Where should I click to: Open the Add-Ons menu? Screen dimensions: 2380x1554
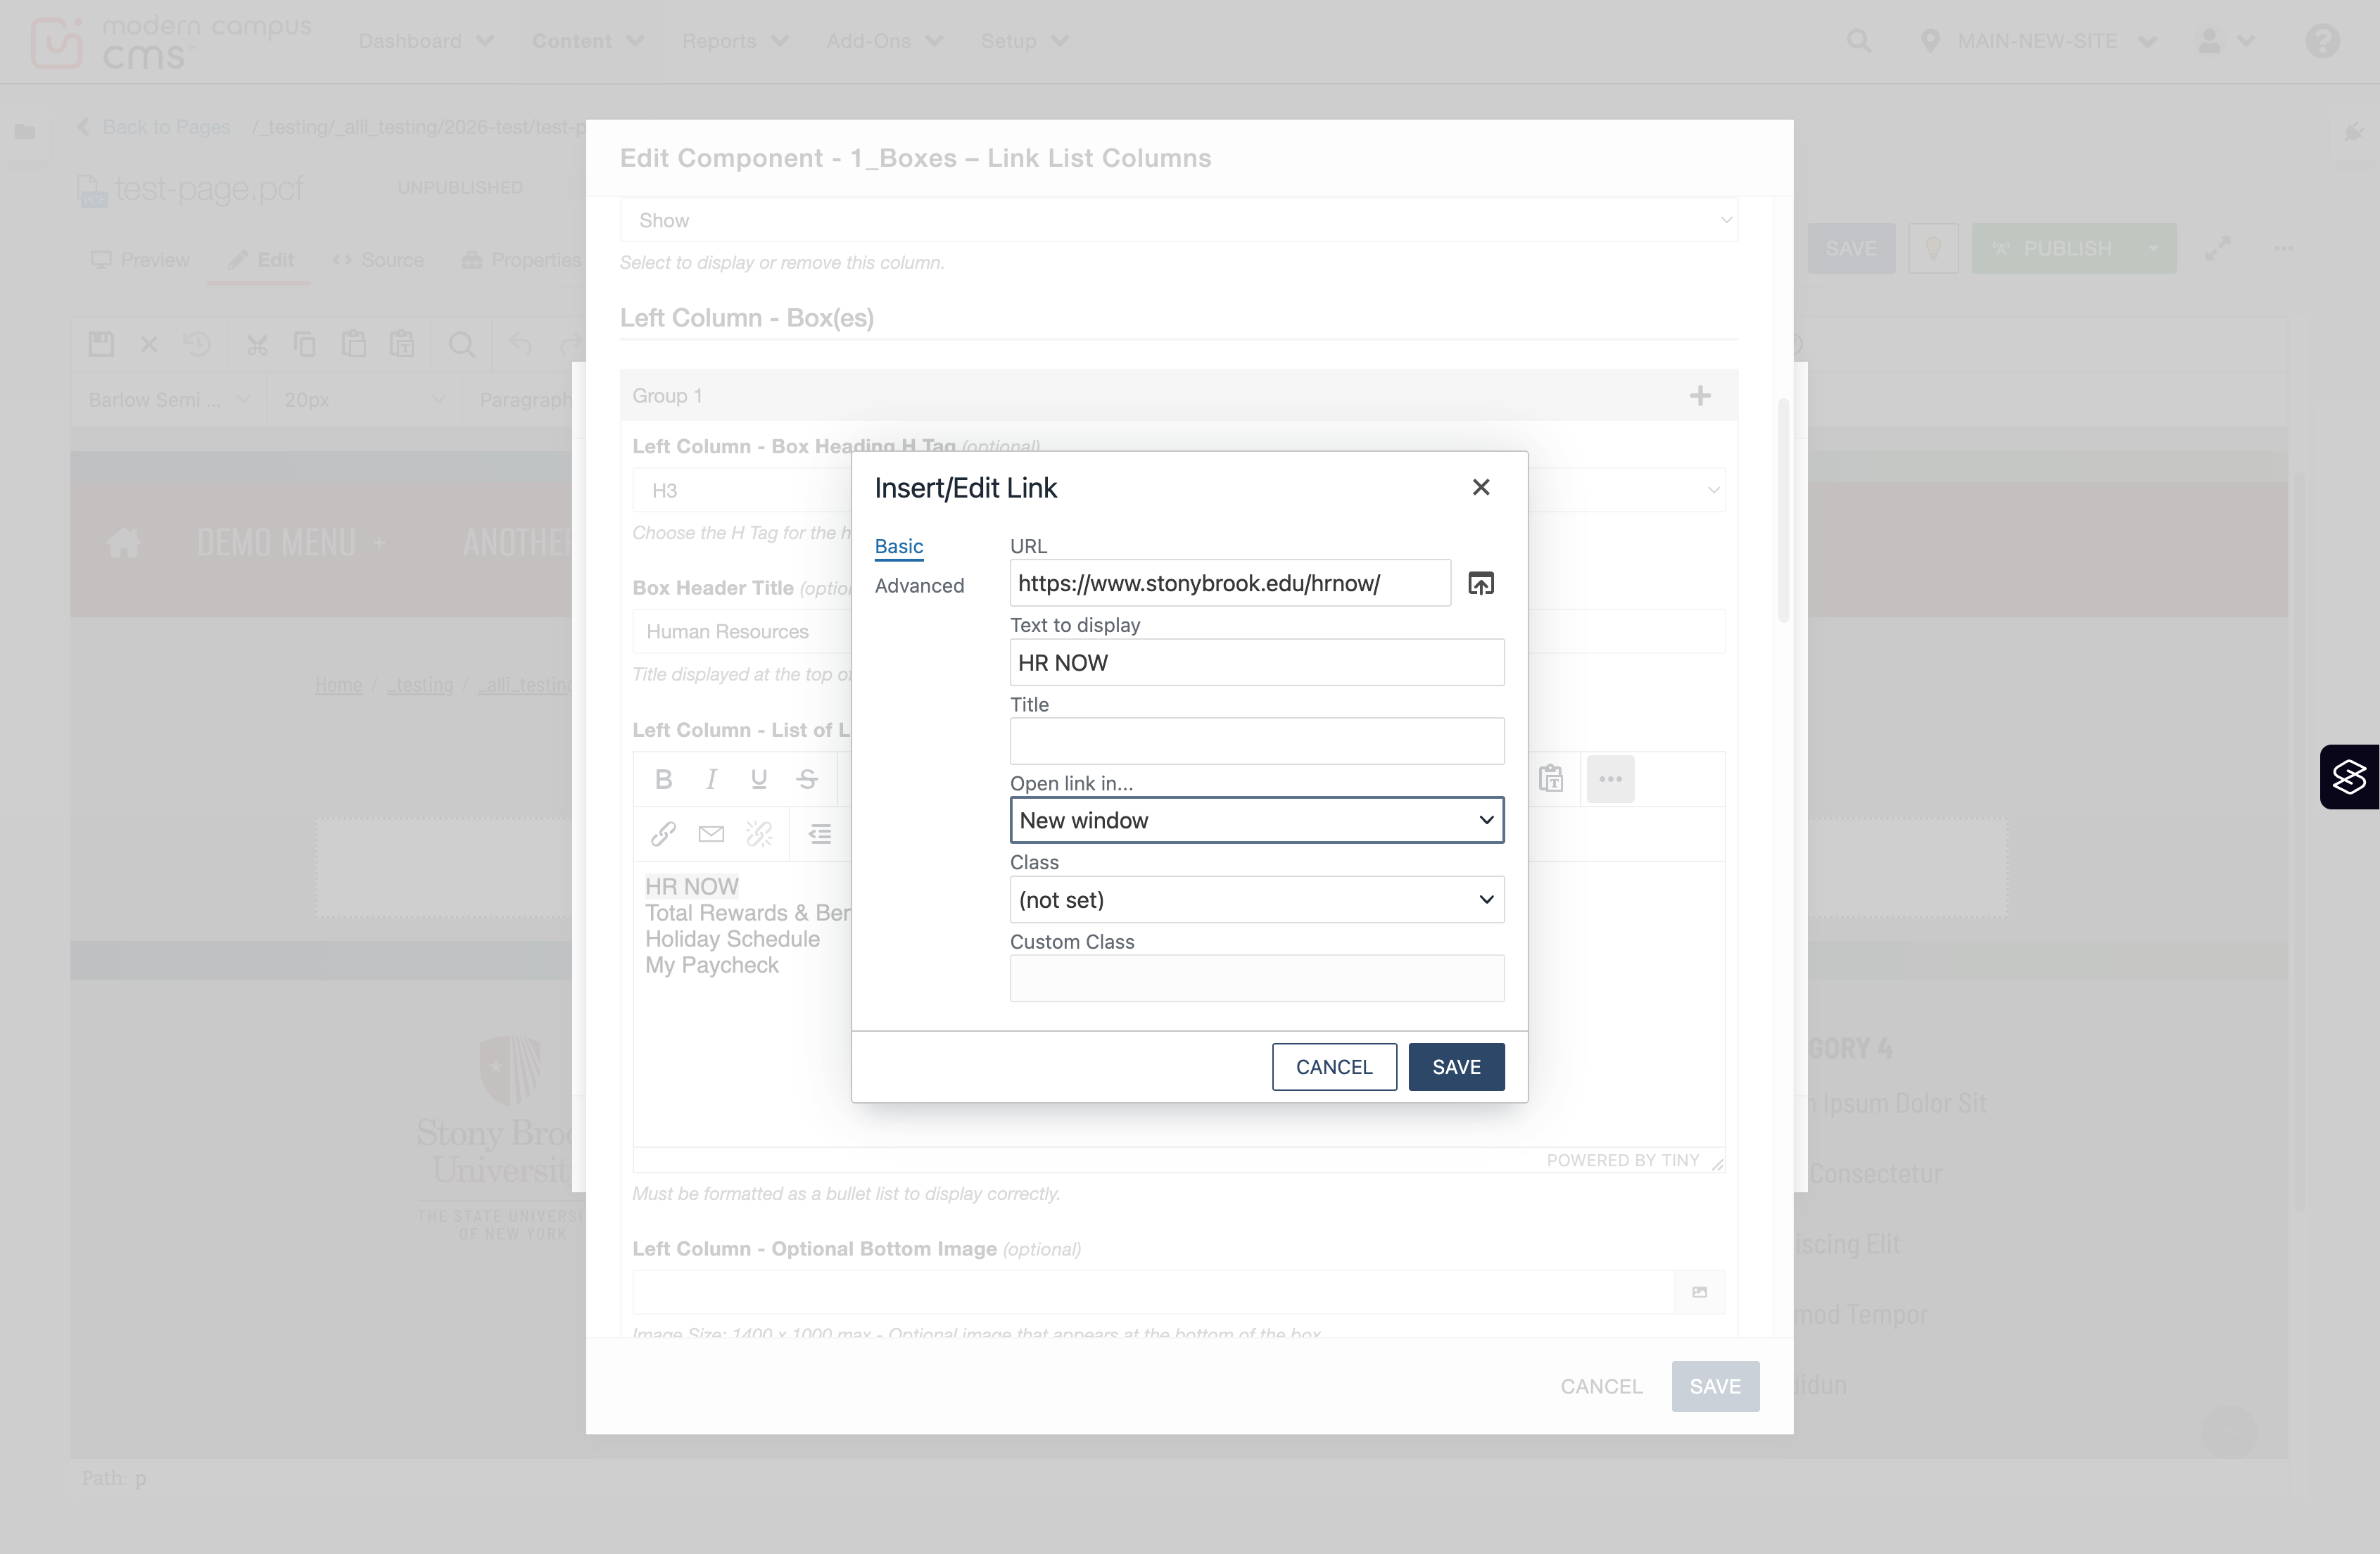pos(884,41)
